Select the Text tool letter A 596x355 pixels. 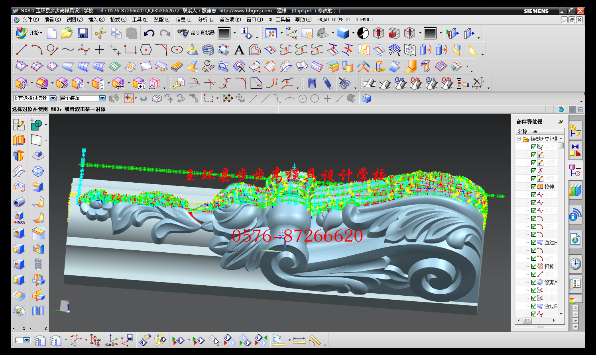click(239, 50)
